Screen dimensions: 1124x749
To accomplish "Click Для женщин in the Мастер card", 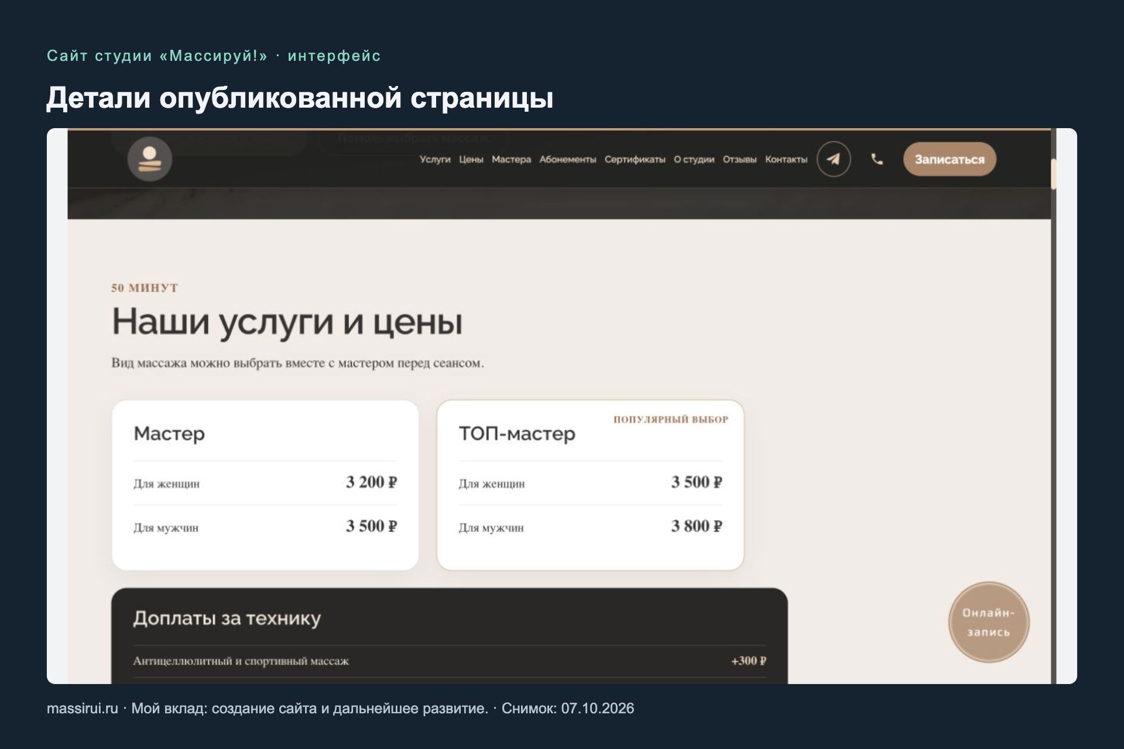I will tap(167, 484).
